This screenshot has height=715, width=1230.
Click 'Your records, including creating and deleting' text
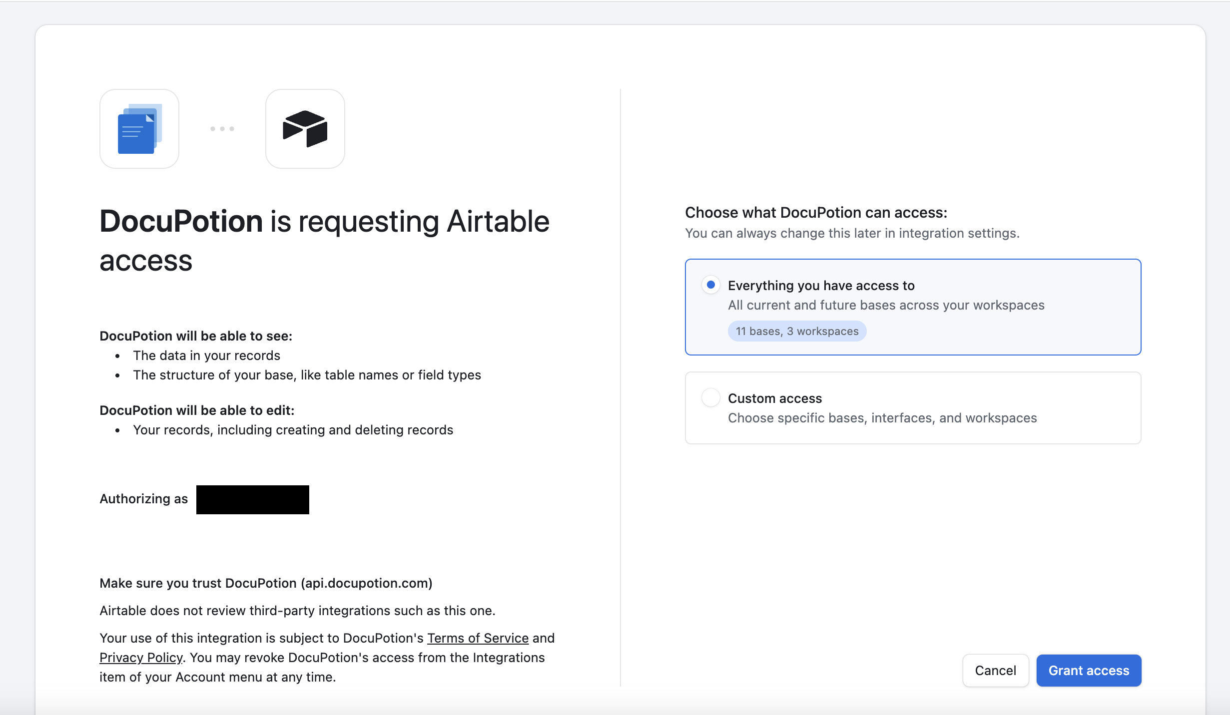coord(293,430)
